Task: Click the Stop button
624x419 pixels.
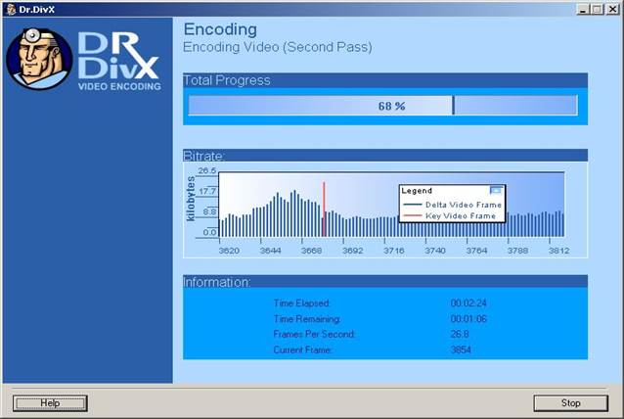Action: [570, 403]
